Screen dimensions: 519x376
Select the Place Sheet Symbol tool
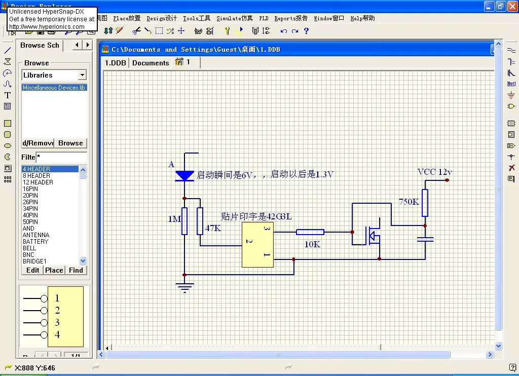point(511,124)
